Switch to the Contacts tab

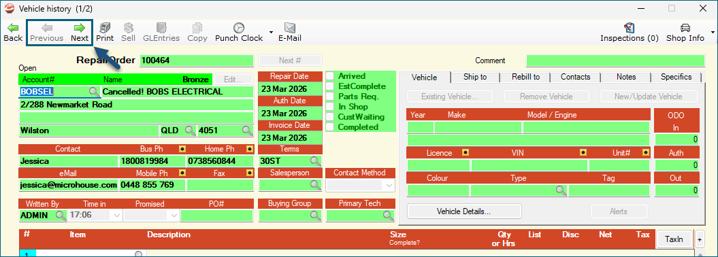tap(576, 77)
